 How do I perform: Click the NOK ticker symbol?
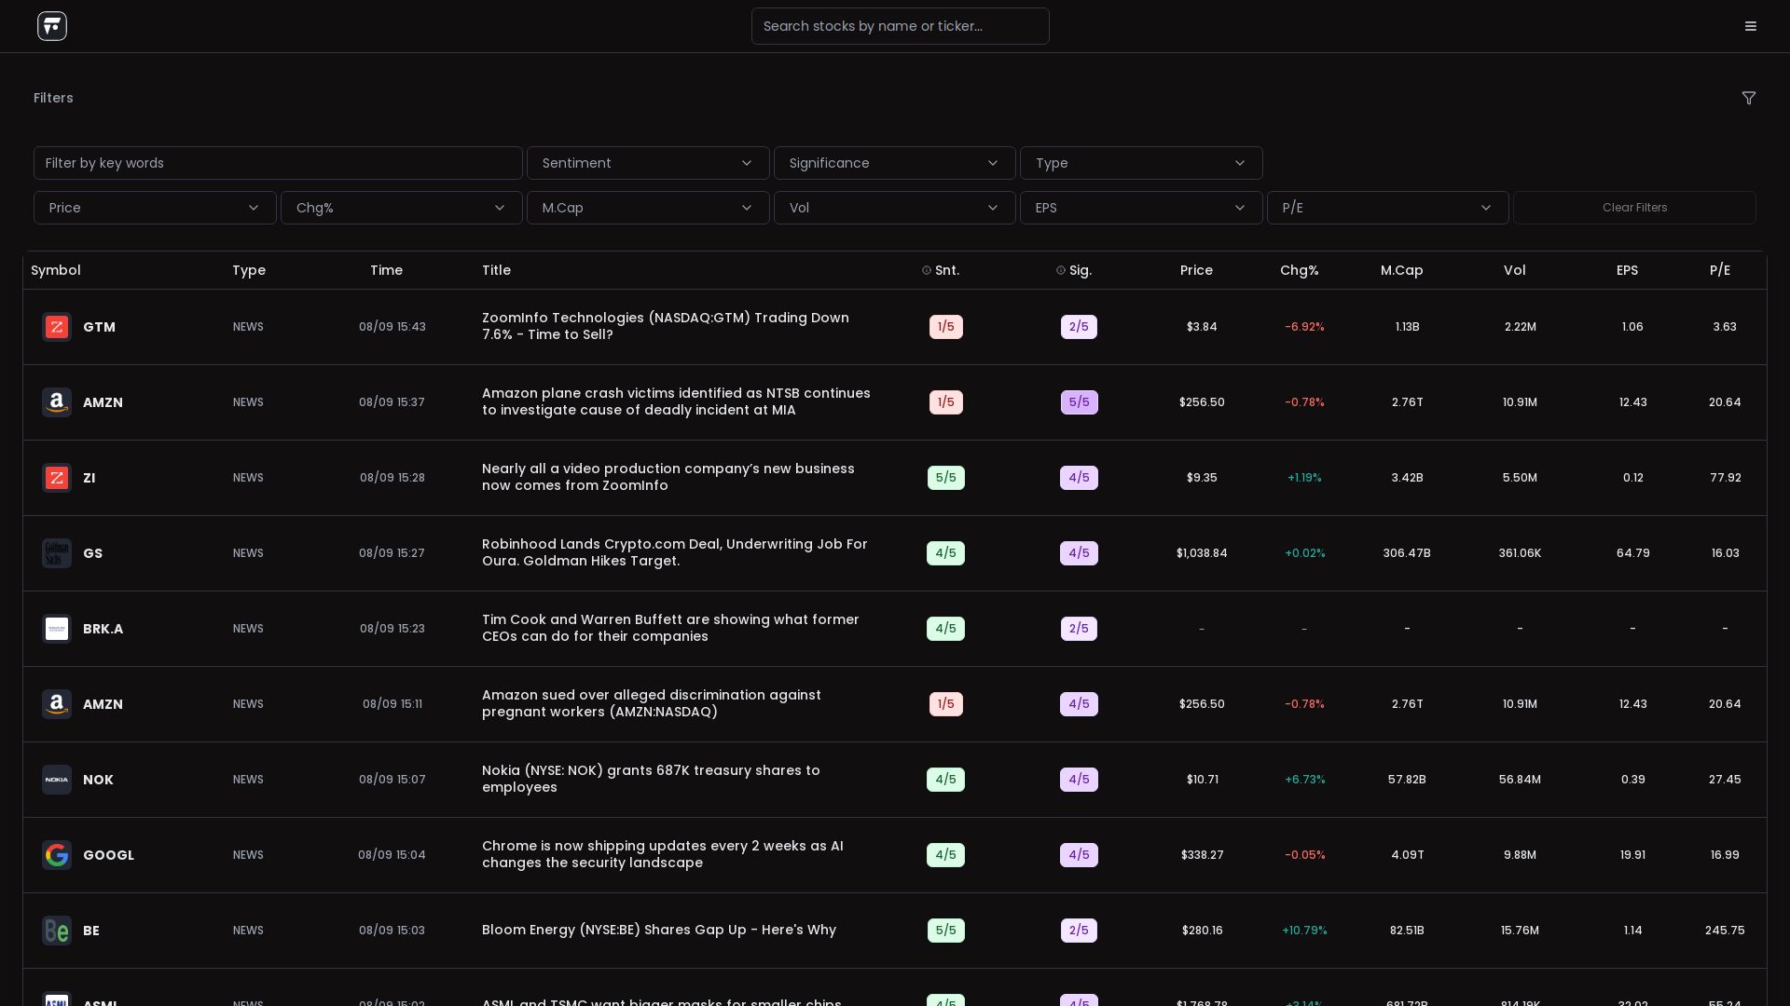[98, 780]
